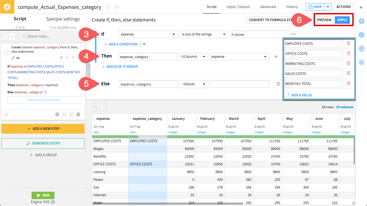
Task: Click the ADD A NEW STEP button
Action: (43, 129)
